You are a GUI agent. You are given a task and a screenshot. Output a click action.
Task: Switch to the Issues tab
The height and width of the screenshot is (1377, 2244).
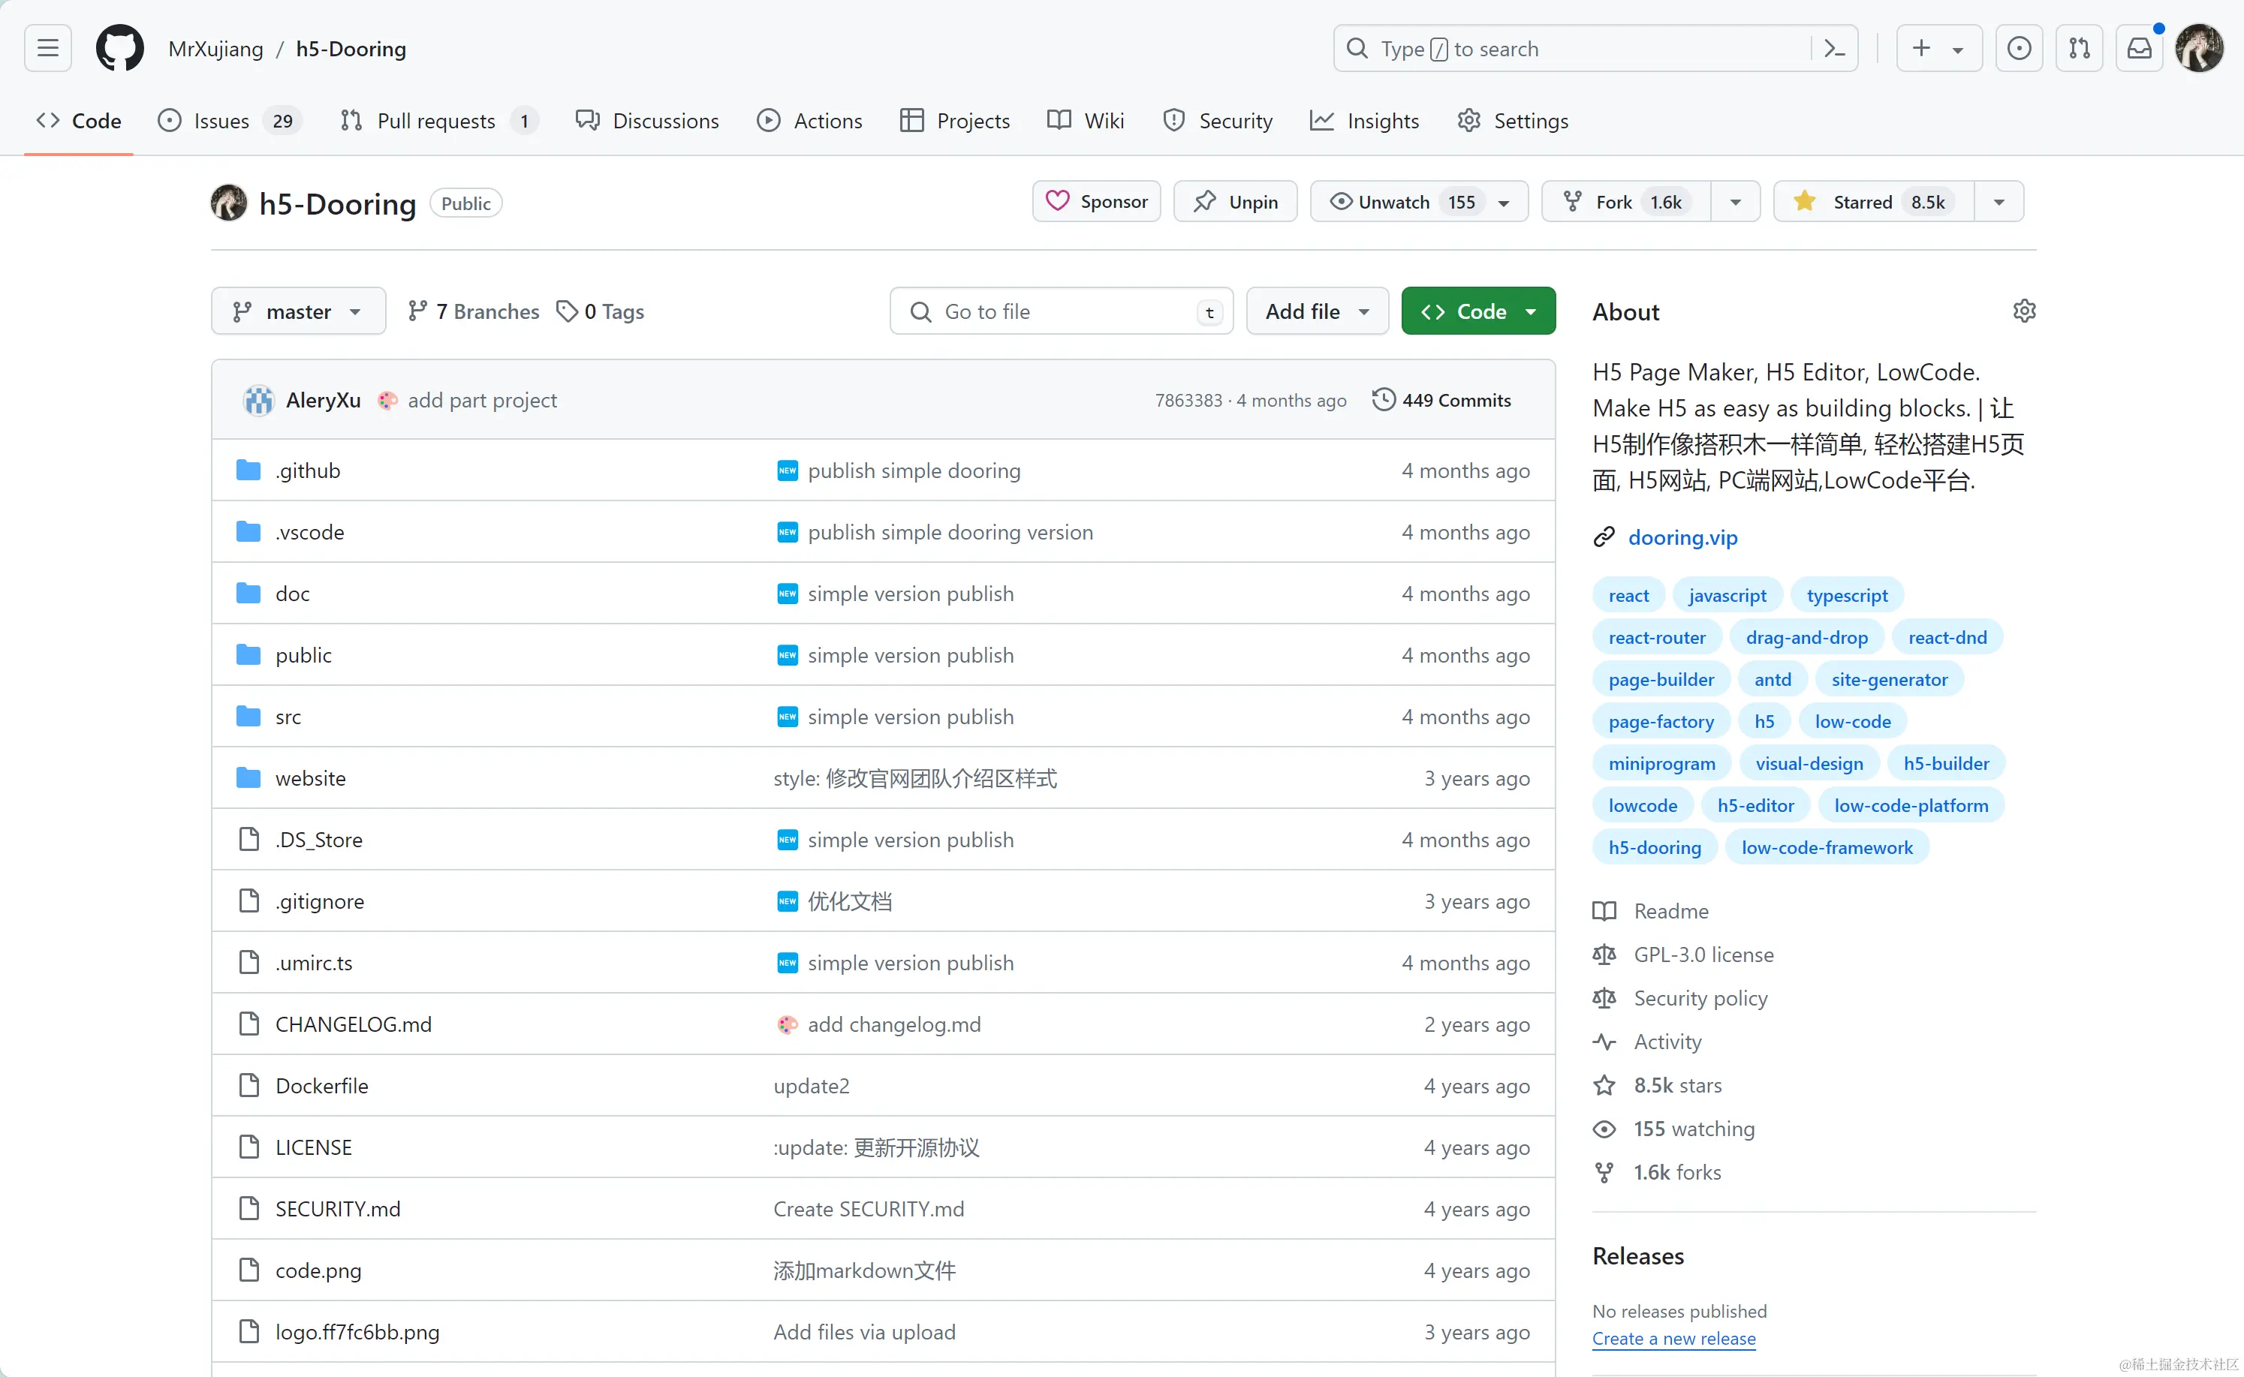[x=230, y=120]
